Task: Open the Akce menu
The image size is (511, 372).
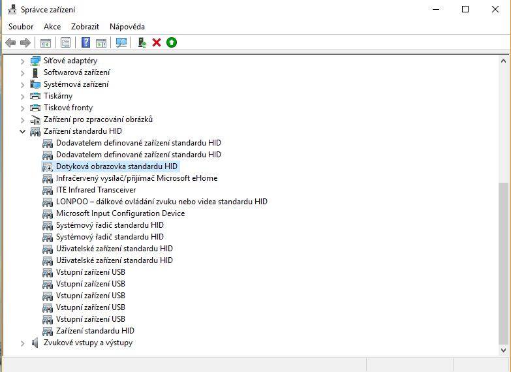Action: click(x=52, y=27)
